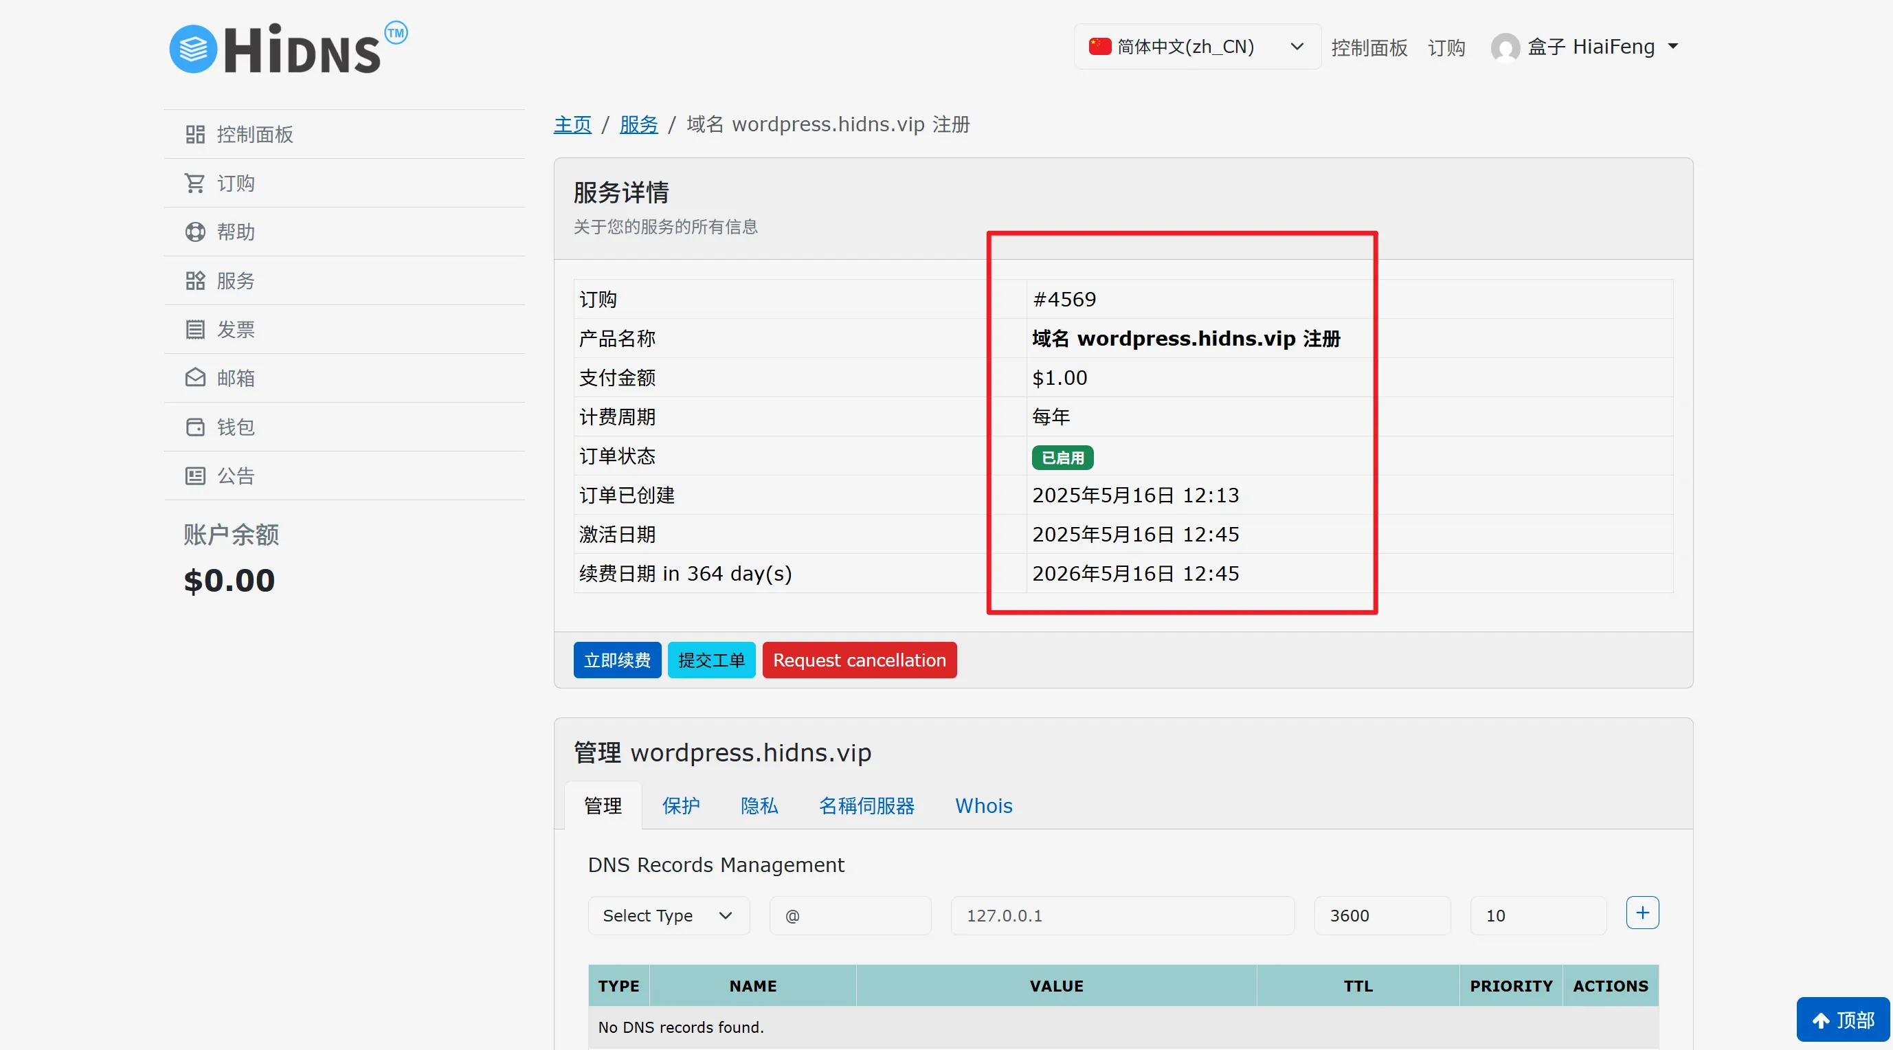Image resolution: width=1893 pixels, height=1050 pixels.
Task: Open 服务 in the sidebar menu
Action: (345, 280)
